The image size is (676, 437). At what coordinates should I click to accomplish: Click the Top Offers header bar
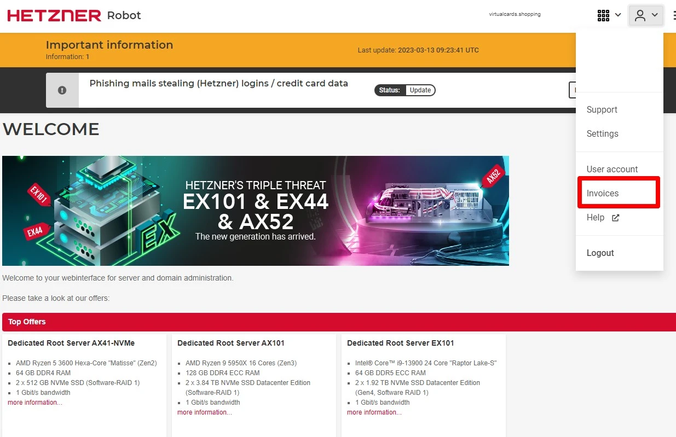tap(339, 322)
